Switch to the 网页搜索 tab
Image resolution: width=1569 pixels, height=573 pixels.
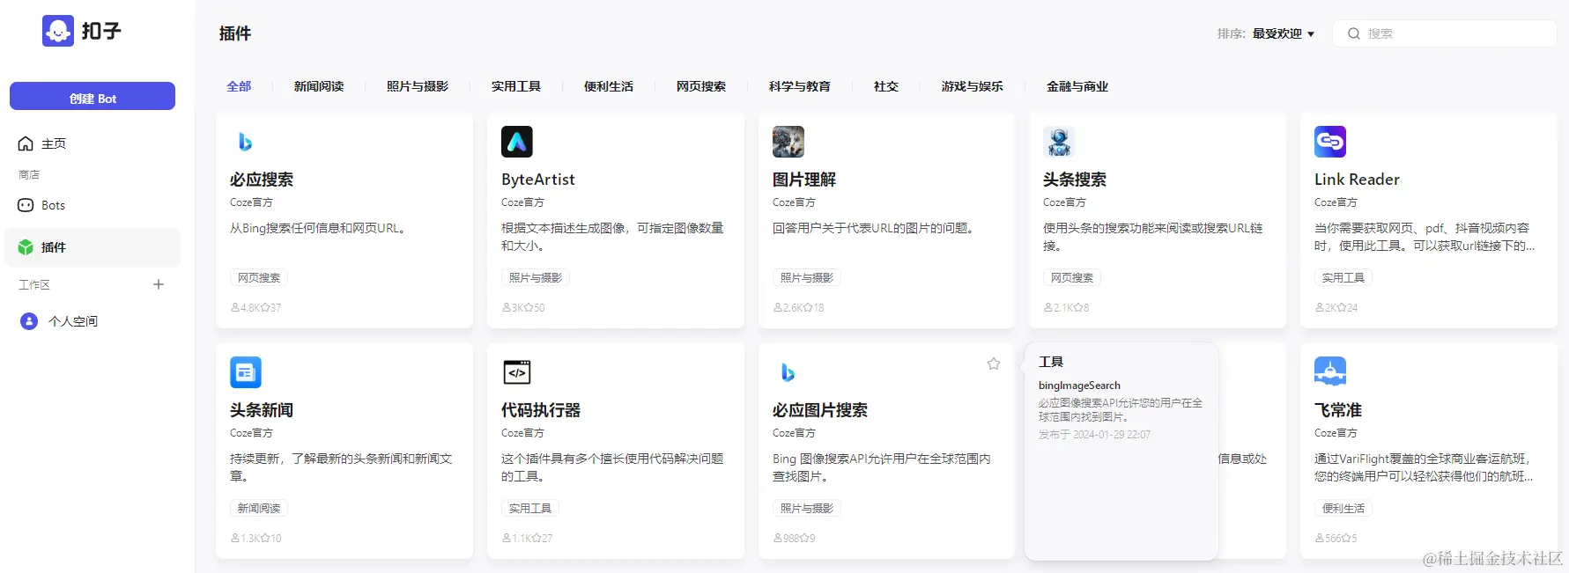pyautogui.click(x=701, y=86)
